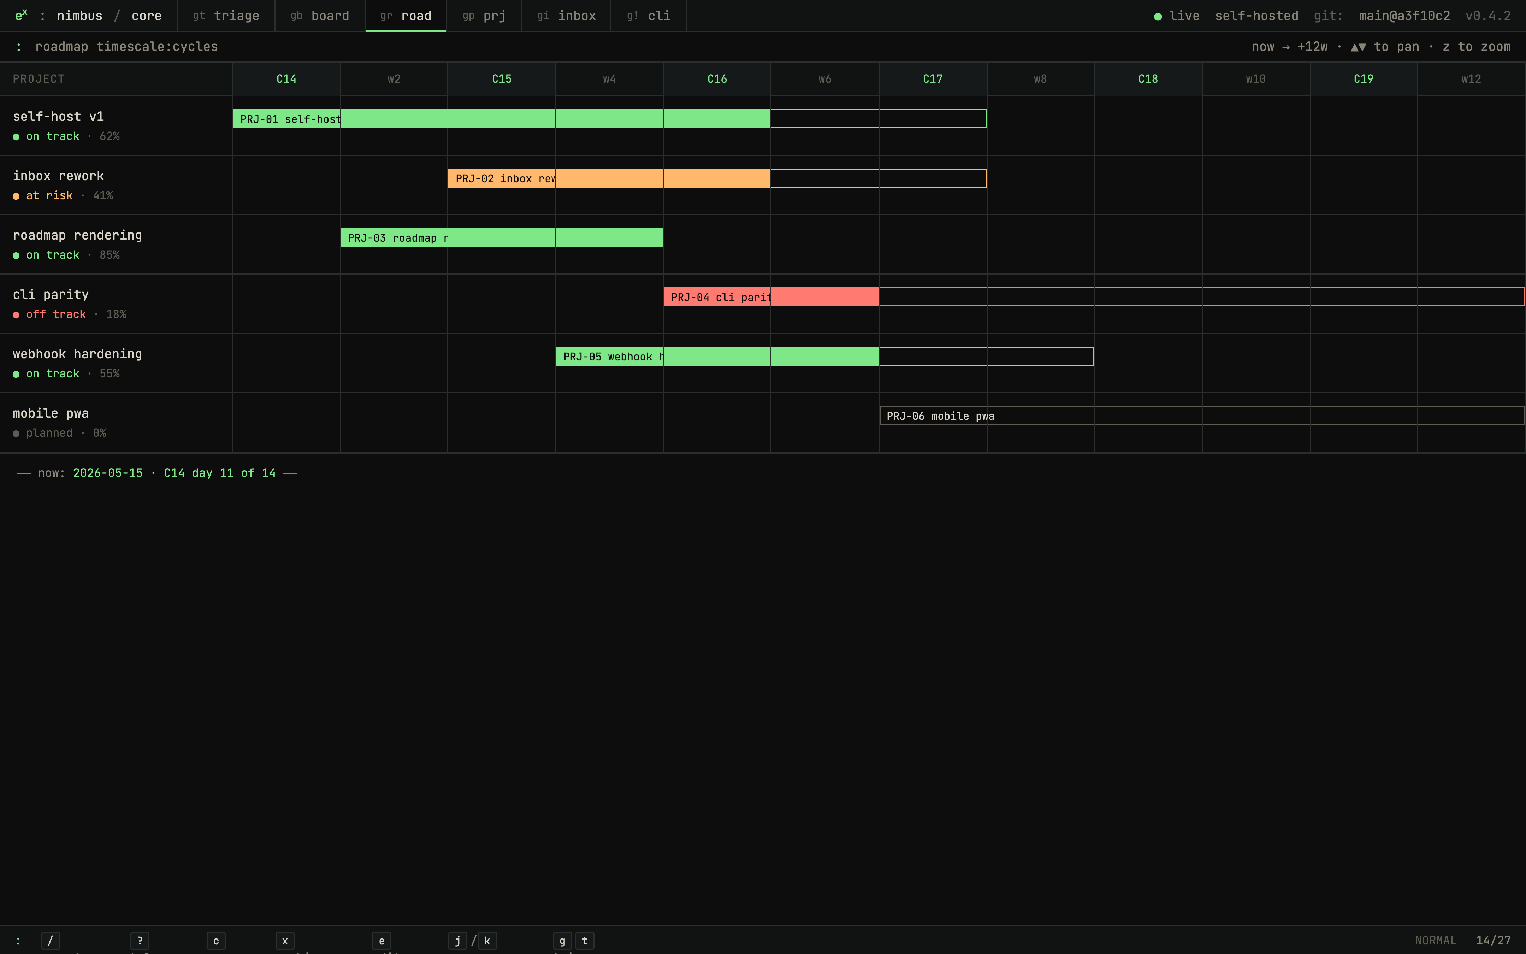Click the C17 cycle header
Image resolution: width=1526 pixels, height=954 pixels.
[x=933, y=79]
